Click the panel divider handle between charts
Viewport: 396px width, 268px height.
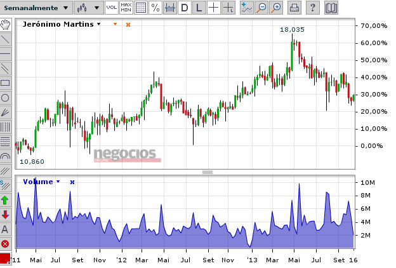208,173
